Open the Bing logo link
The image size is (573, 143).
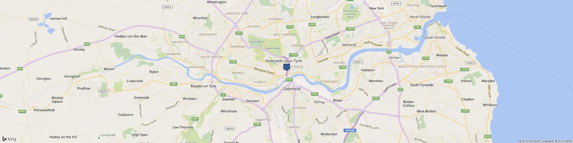tap(9, 139)
